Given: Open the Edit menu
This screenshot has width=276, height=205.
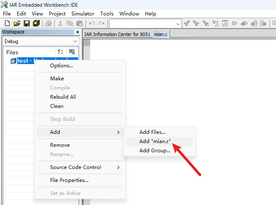Looking at the screenshot, I should (21, 14).
